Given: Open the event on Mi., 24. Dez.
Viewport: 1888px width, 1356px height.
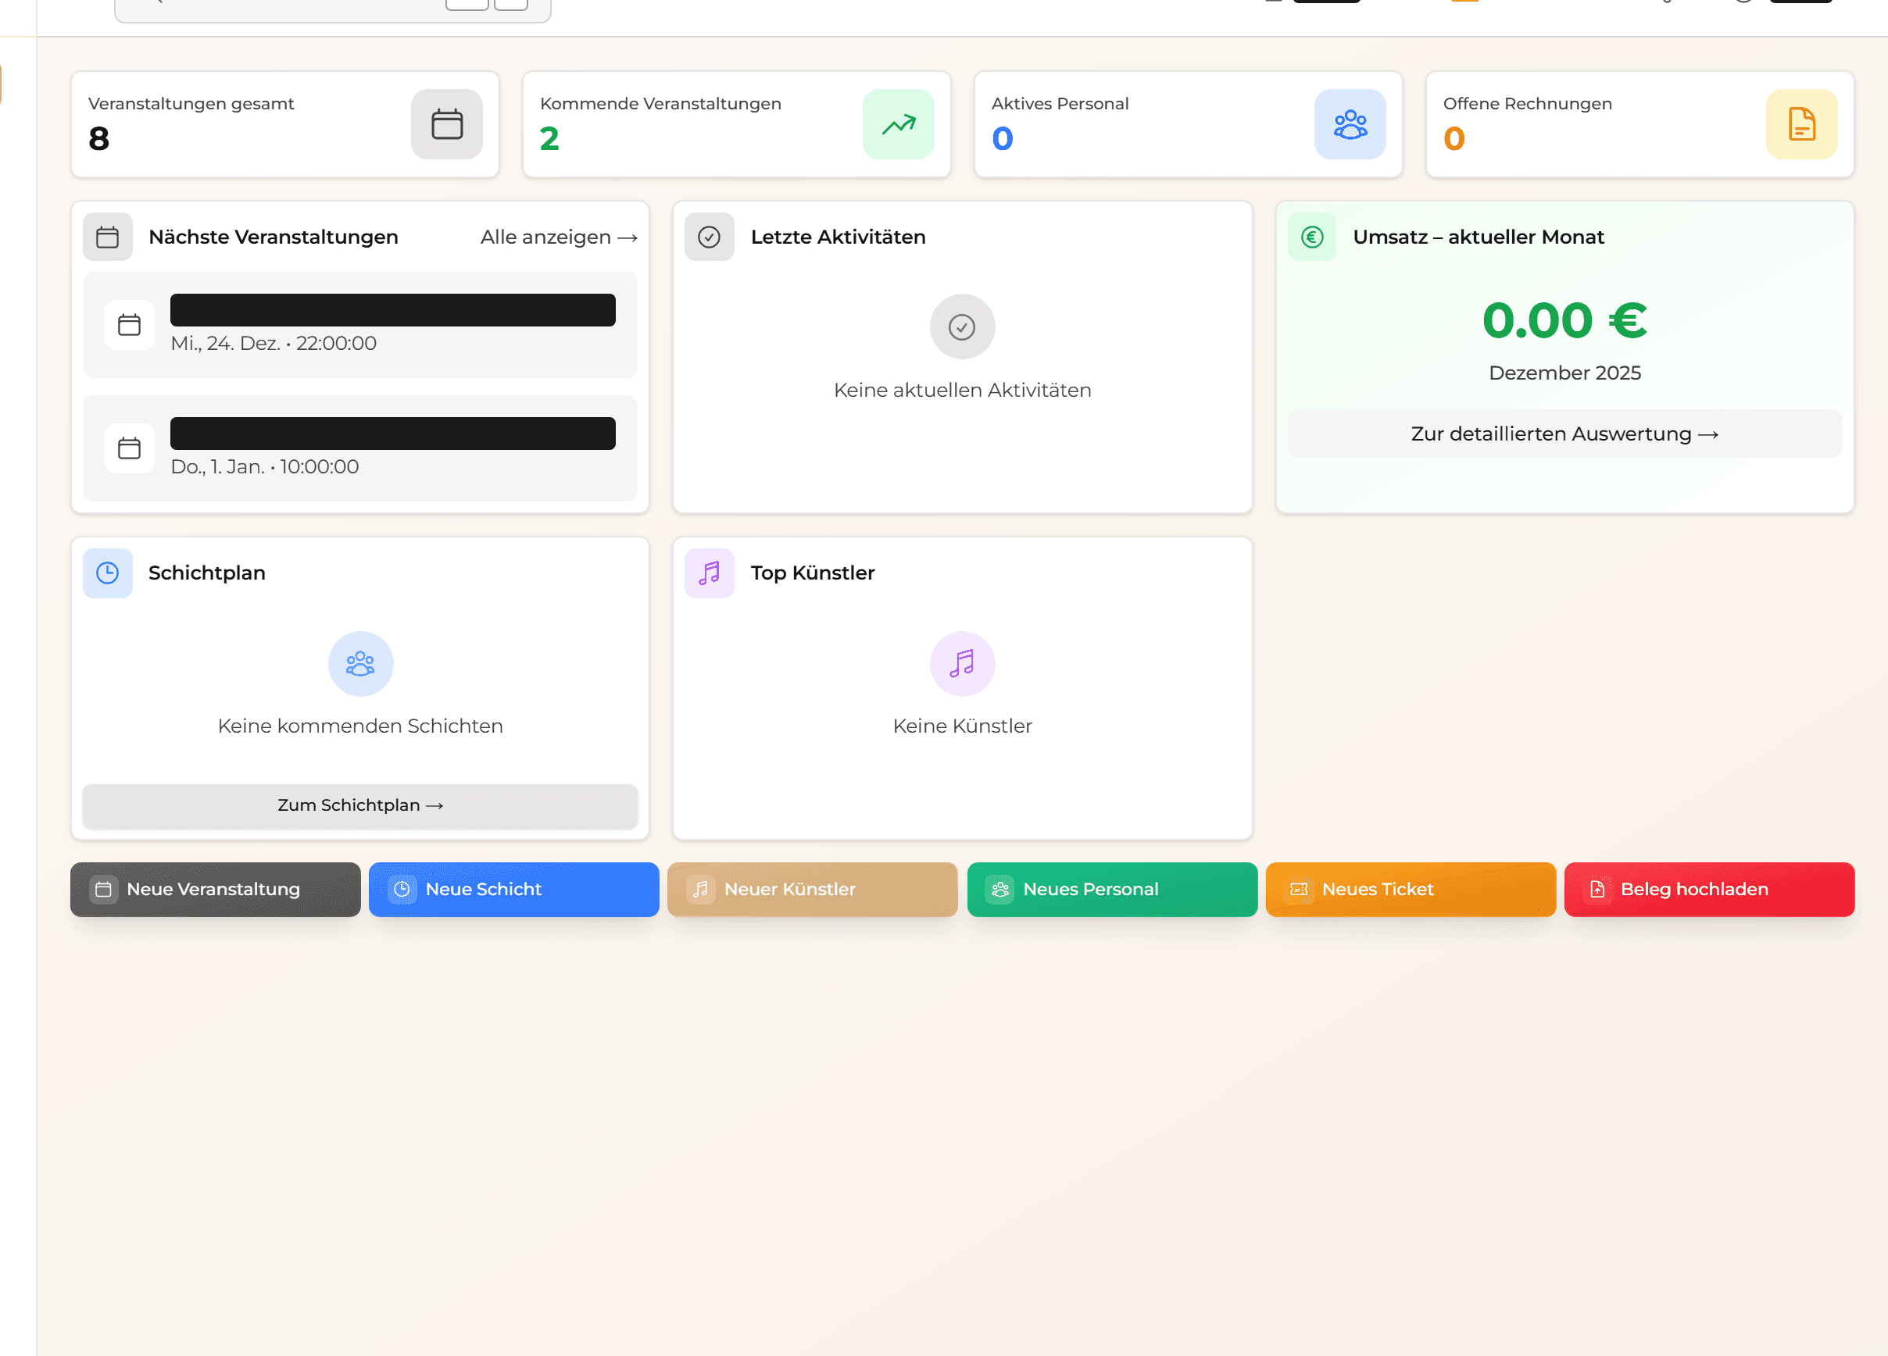Looking at the screenshot, I should pyautogui.click(x=359, y=324).
